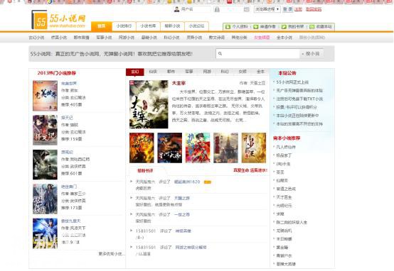Select the 小说论坛 tab
Image resolution: width=394 pixels, height=271 pixels.
tap(196, 26)
